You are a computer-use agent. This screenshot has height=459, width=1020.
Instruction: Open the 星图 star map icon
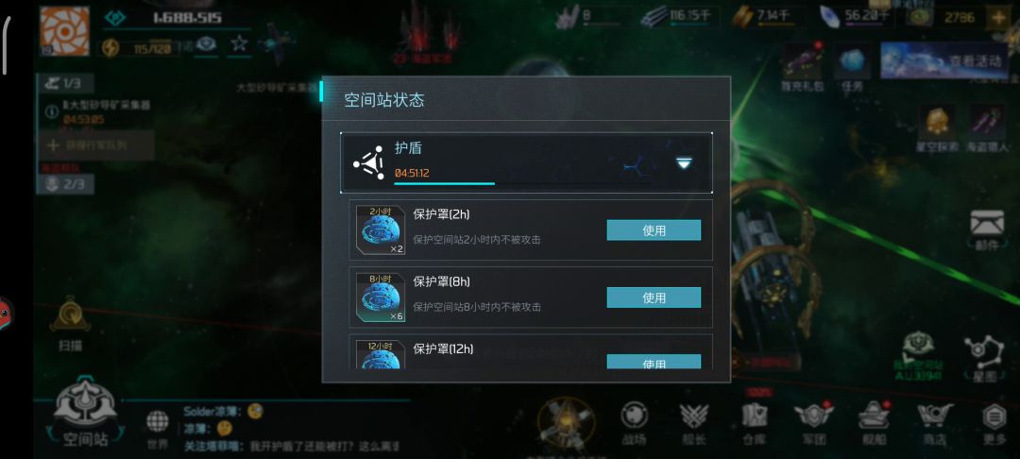977,358
